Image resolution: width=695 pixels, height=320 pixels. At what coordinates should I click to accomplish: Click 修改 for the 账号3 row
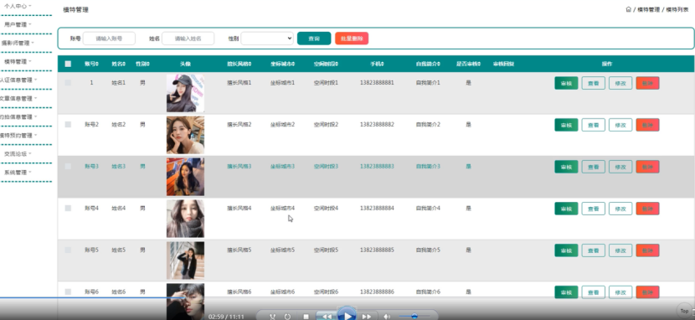(620, 167)
